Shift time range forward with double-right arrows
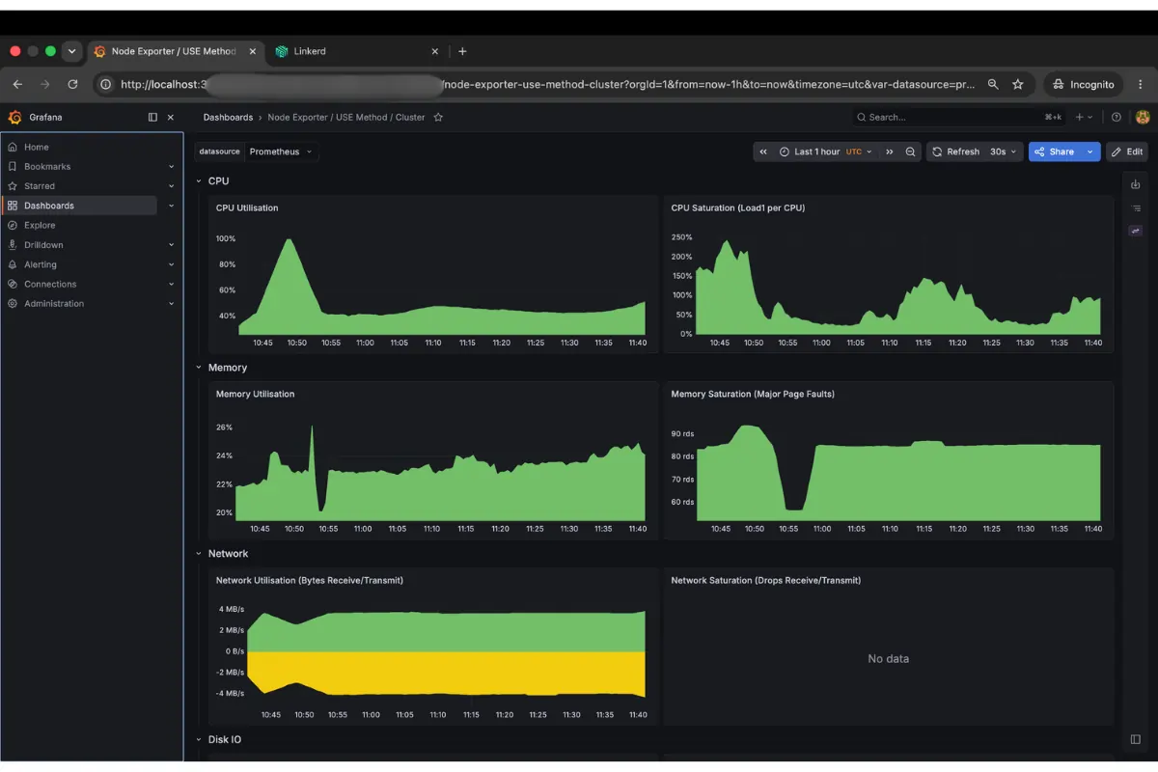Viewport: 1158px width, 772px height. (x=890, y=152)
